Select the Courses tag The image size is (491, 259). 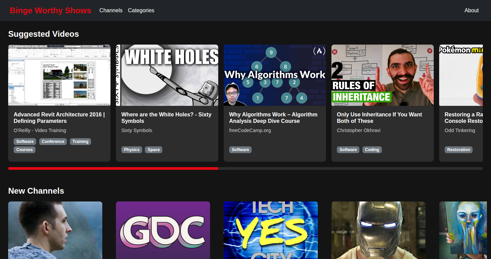click(x=25, y=150)
